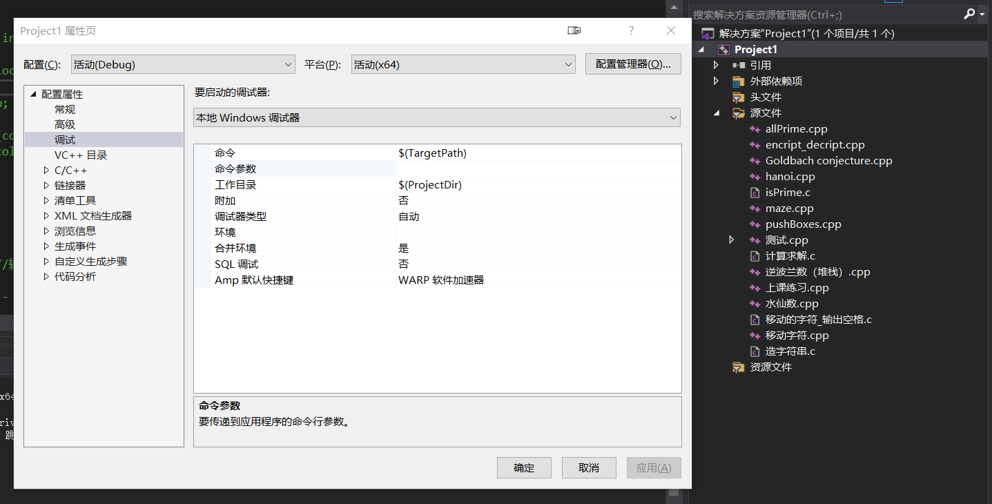992x504 pixels.
Task: Expand the 生成事件 property node
Action: tap(46, 246)
